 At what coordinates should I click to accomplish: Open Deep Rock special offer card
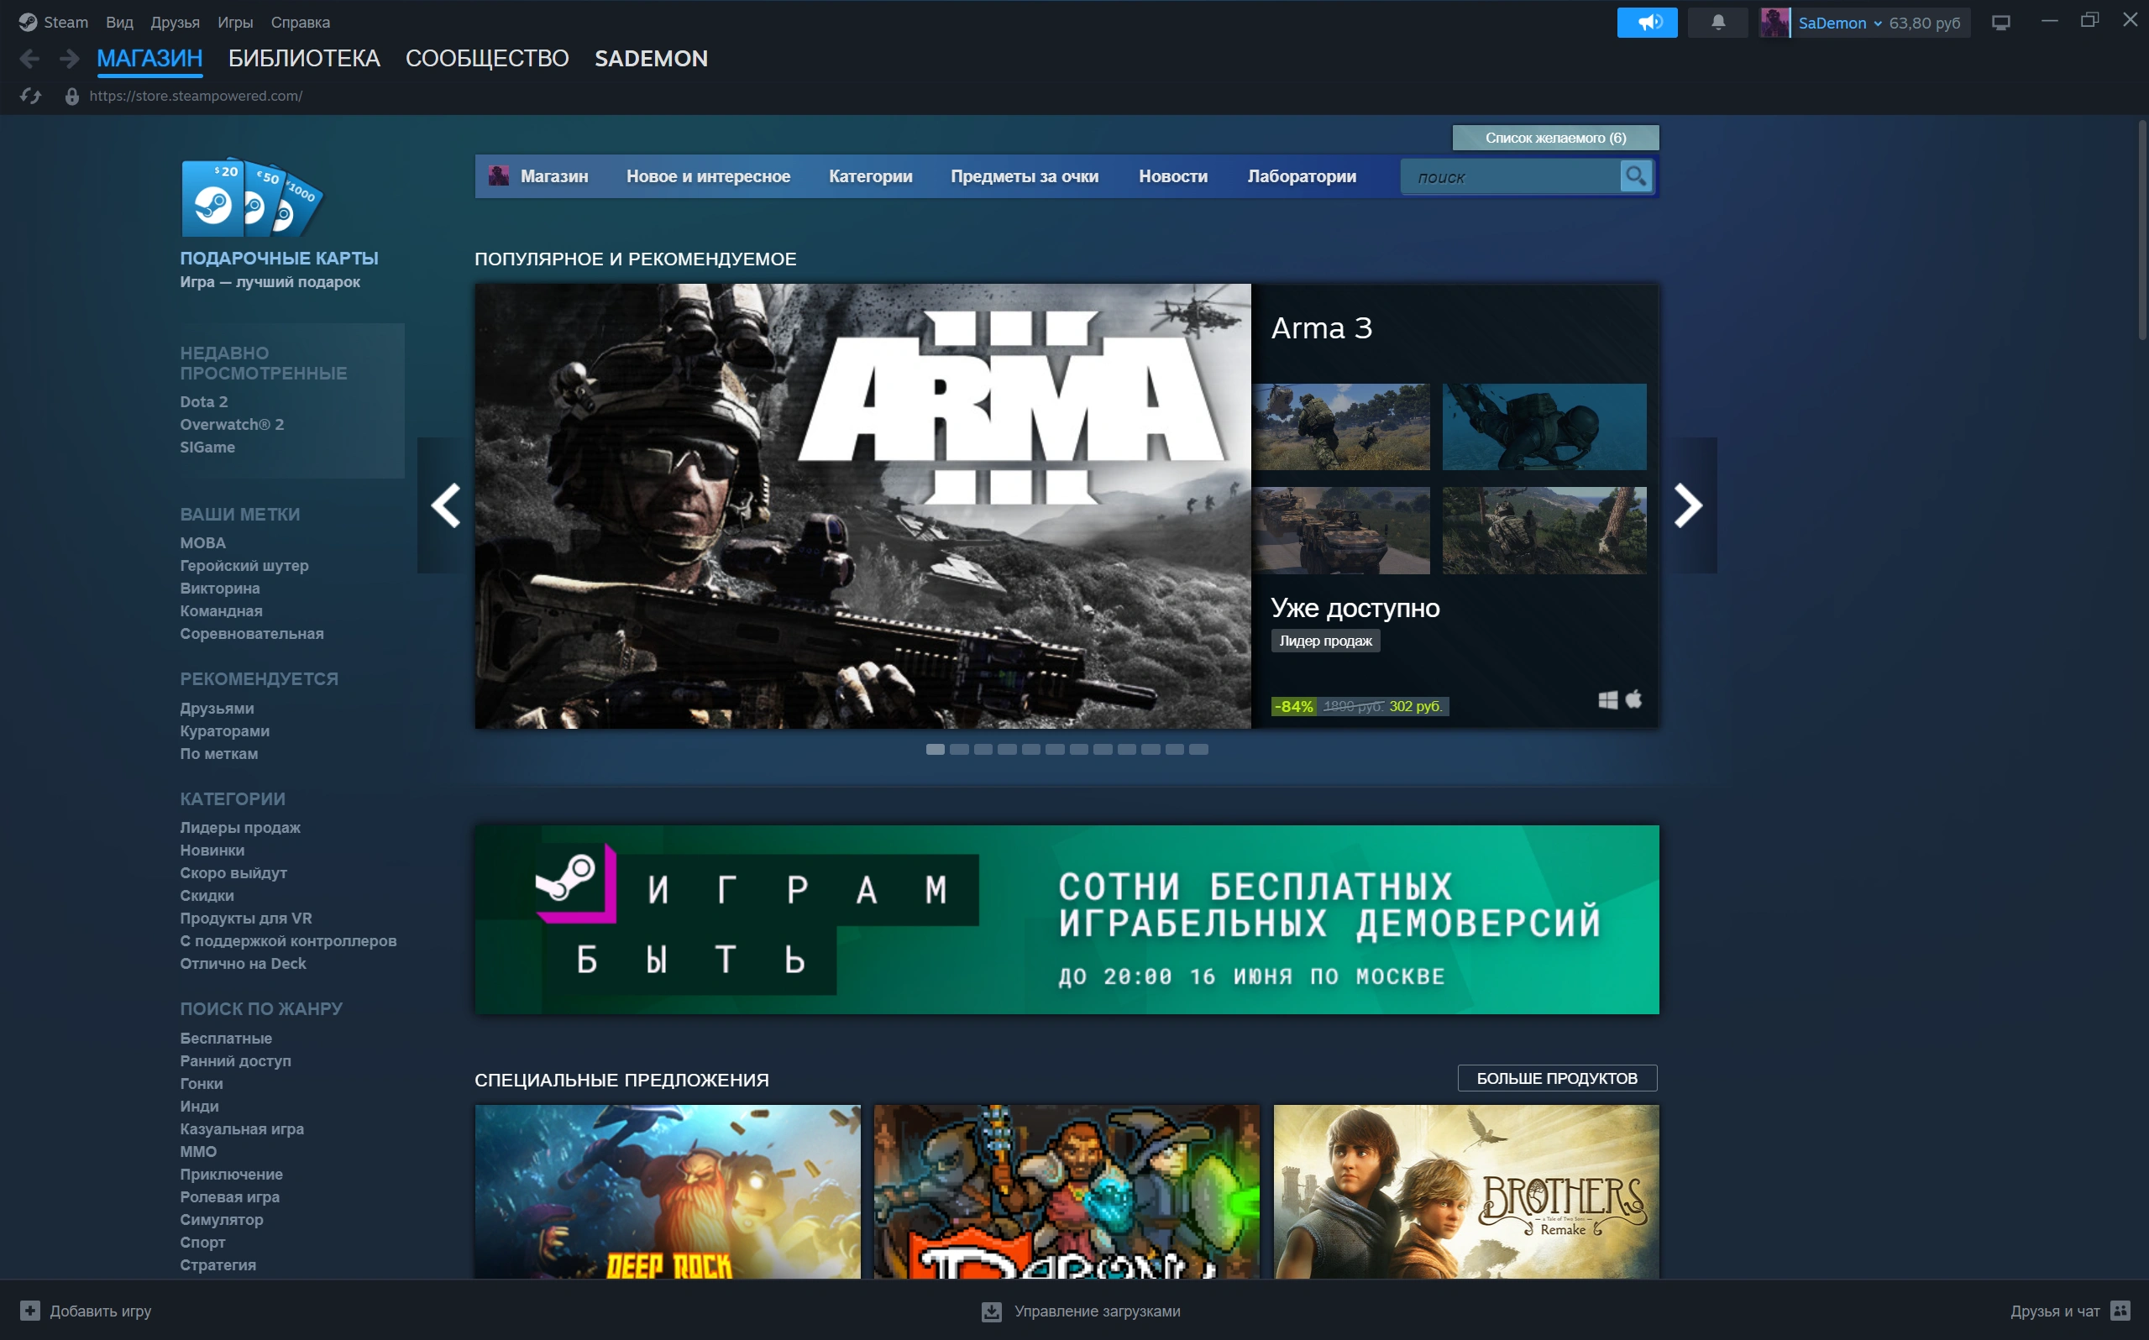tap(668, 1191)
